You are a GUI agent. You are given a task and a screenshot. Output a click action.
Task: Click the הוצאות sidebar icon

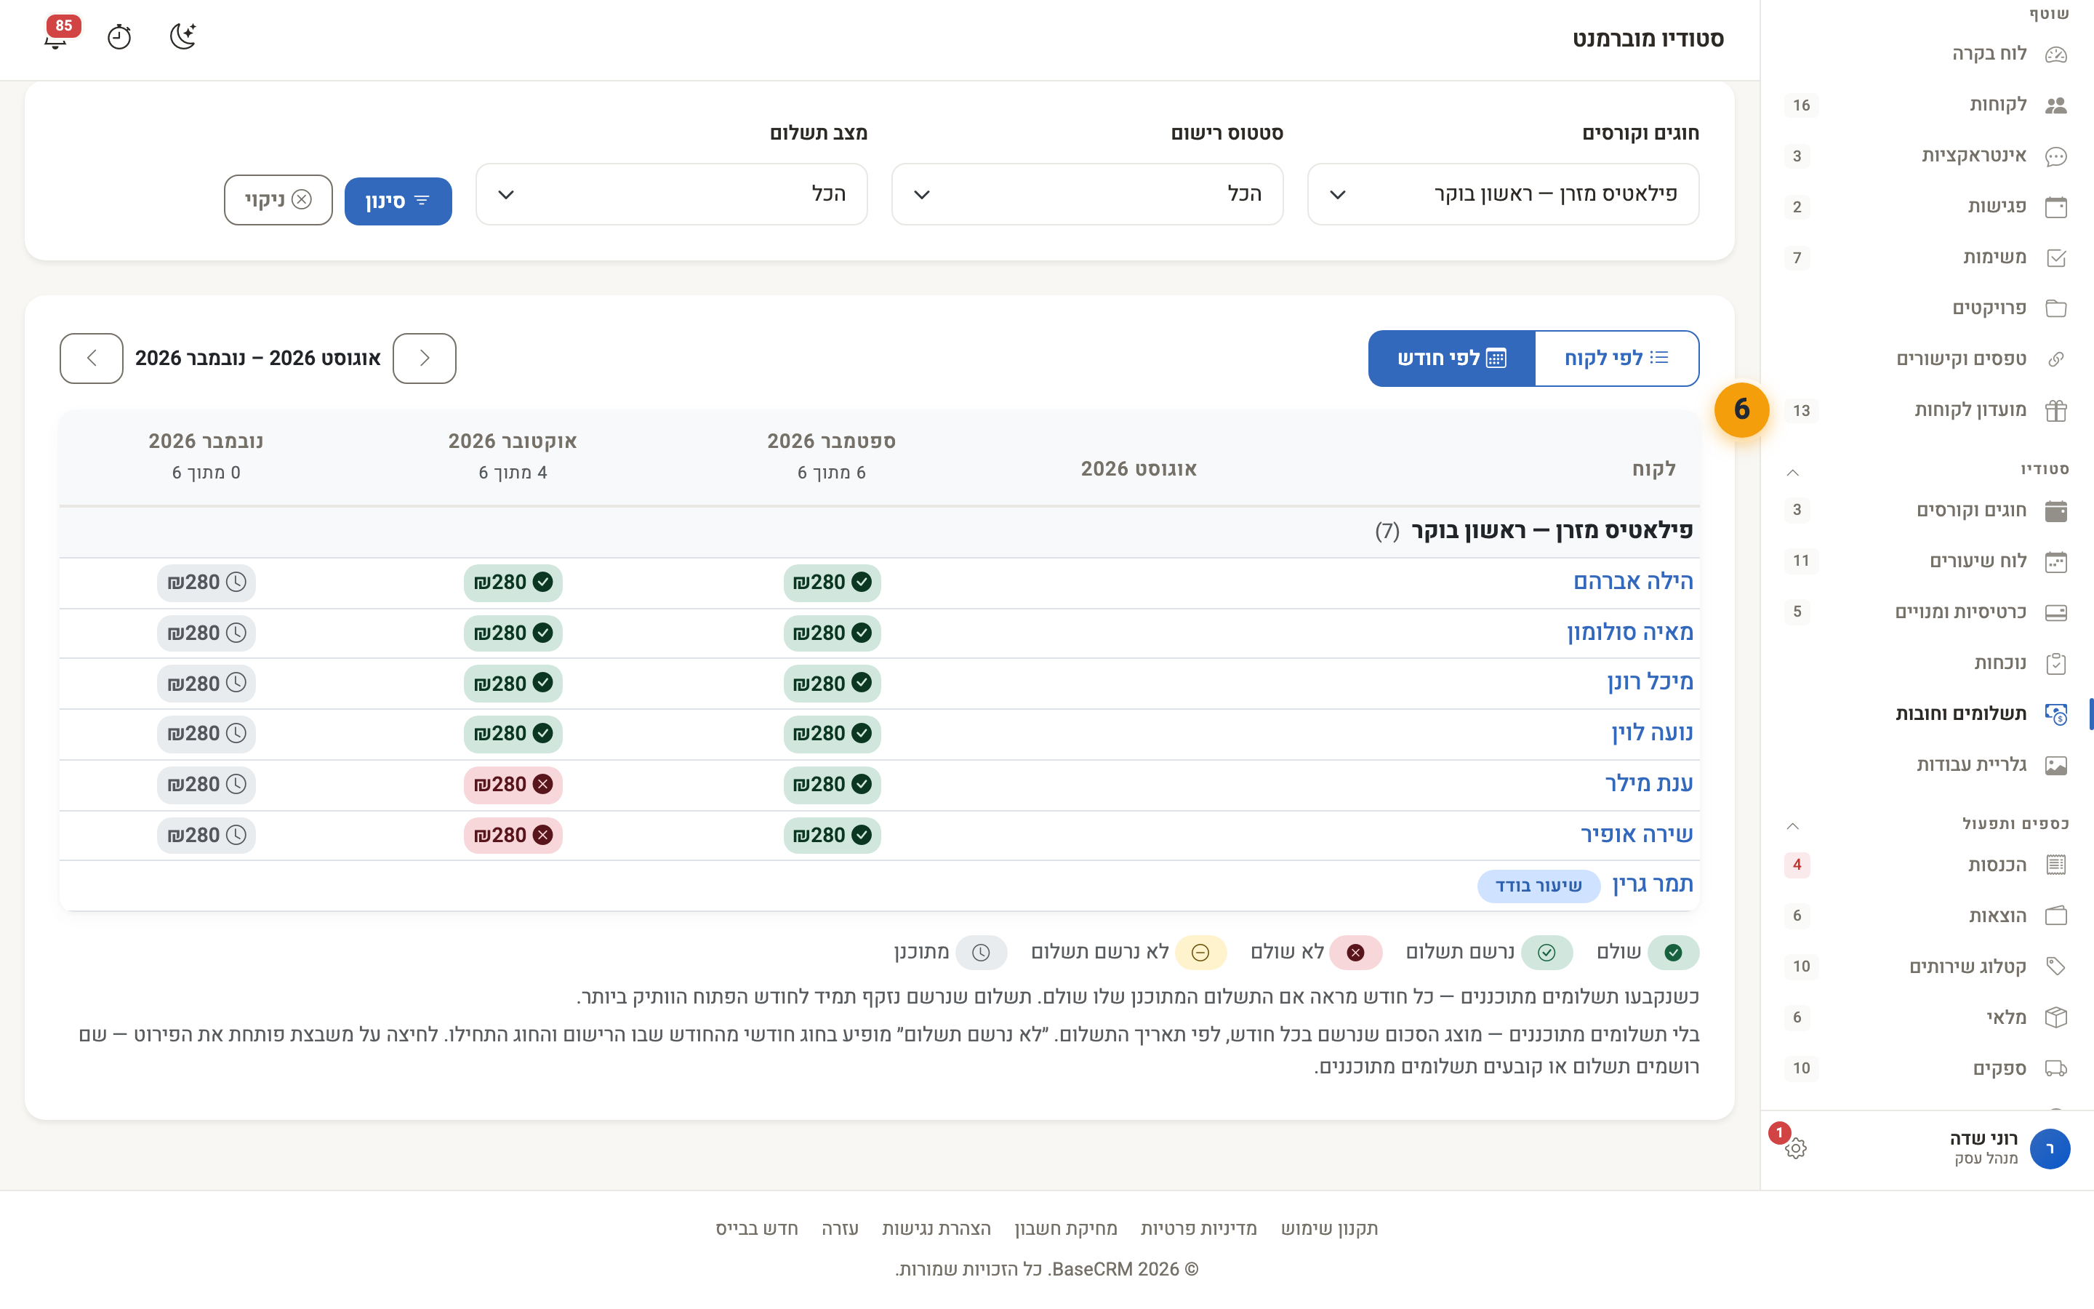click(2056, 916)
